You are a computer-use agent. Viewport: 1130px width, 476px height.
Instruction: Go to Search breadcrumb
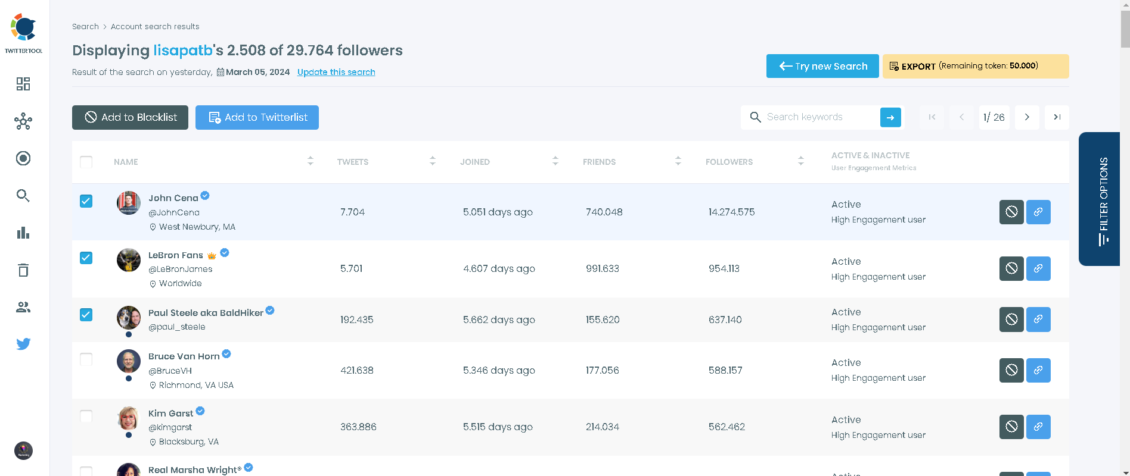[85, 27]
